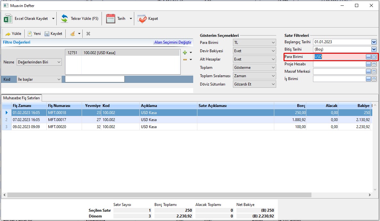The height and width of the screenshot is (221, 380).
Task: Select the Muhasebe Fiş Satırları tab
Action: 21,98
